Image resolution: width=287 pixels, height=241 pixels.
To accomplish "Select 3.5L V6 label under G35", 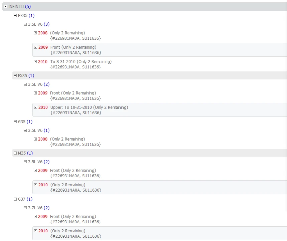I will 35,131.
